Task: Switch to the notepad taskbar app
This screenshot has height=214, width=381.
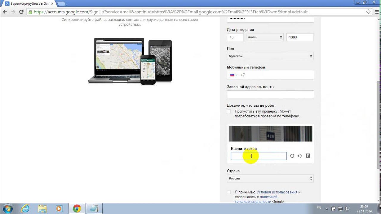Action: click(x=94, y=209)
